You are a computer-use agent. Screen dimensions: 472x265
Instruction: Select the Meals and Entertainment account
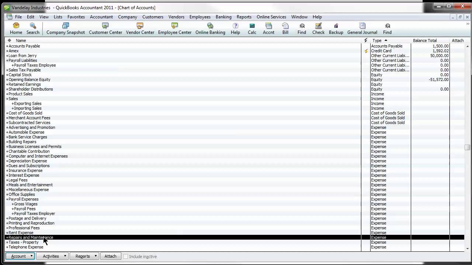click(x=235, y=185)
